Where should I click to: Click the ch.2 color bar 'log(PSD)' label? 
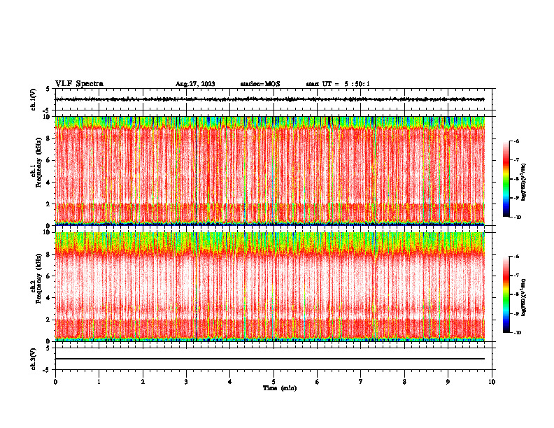click(x=525, y=298)
